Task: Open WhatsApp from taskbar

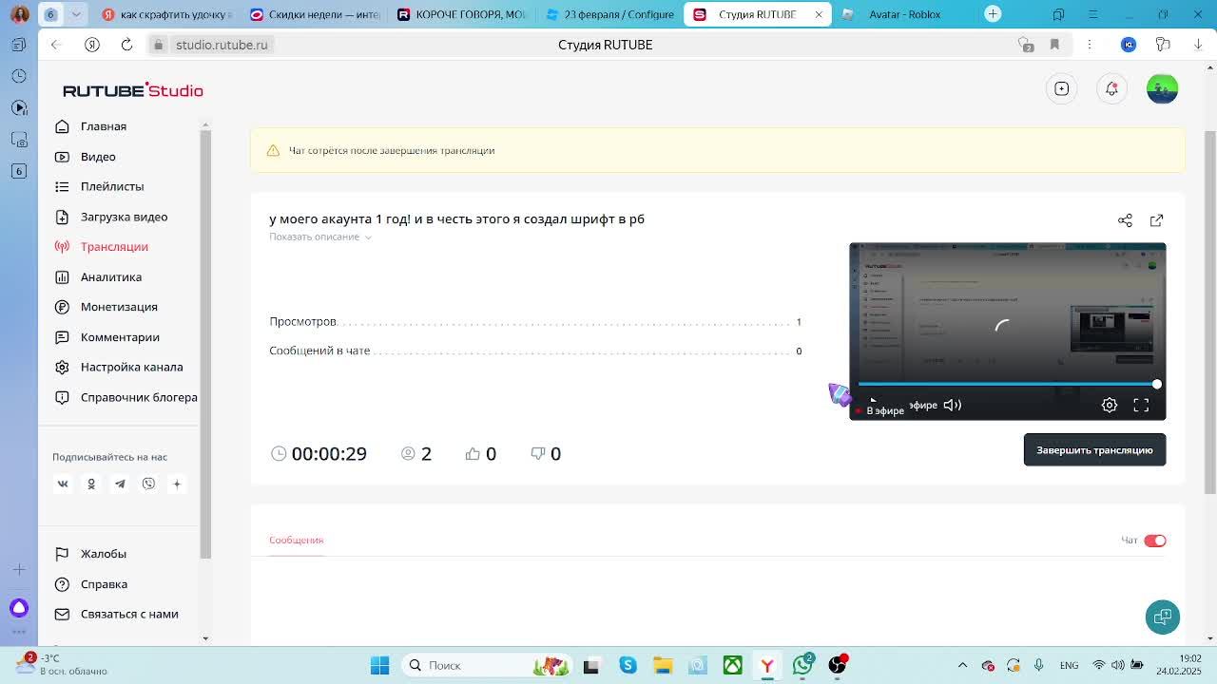Action: [x=802, y=665]
